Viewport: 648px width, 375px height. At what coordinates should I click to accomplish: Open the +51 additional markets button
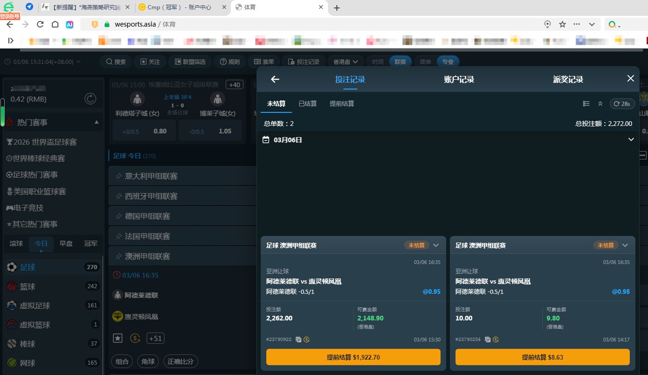[155, 338]
